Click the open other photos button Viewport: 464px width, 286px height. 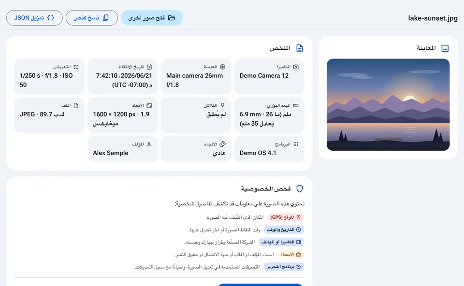(x=152, y=18)
